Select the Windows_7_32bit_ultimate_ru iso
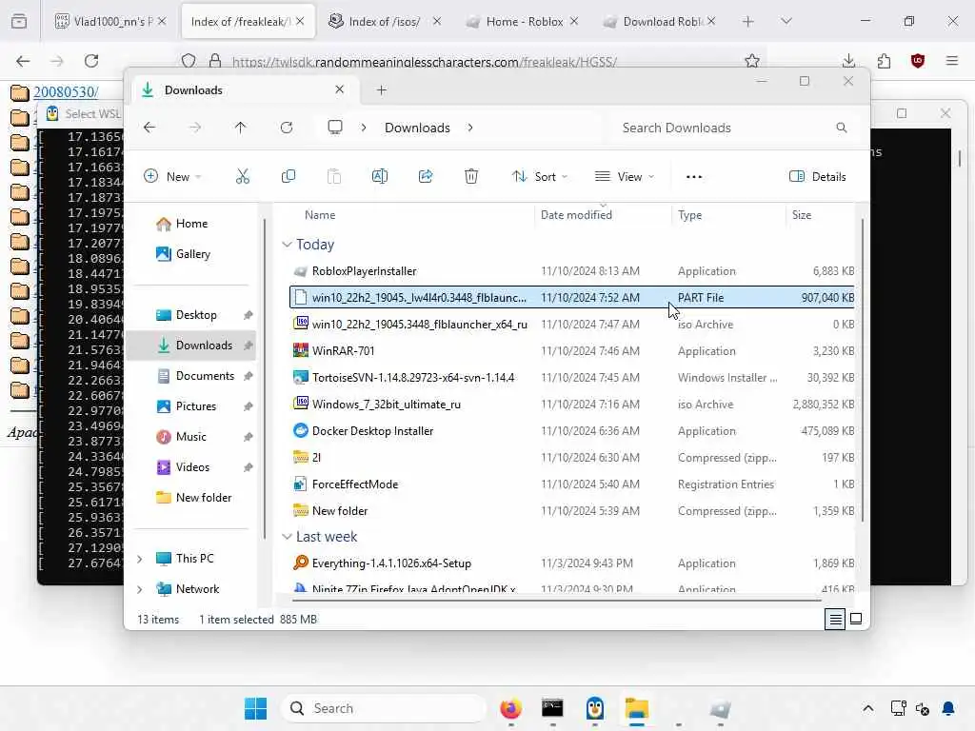The height and width of the screenshot is (731, 975). pos(571,404)
